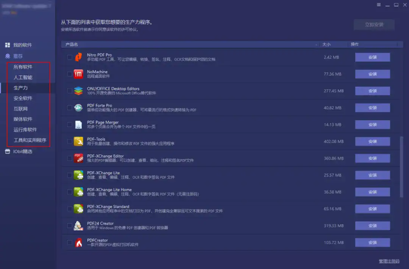The width and height of the screenshot is (409, 269).
Task: Open 人工智能 category
Action: click(23, 77)
